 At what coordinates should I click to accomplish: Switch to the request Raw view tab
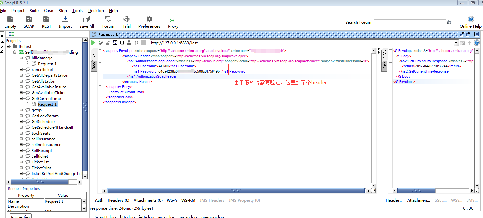(94, 66)
